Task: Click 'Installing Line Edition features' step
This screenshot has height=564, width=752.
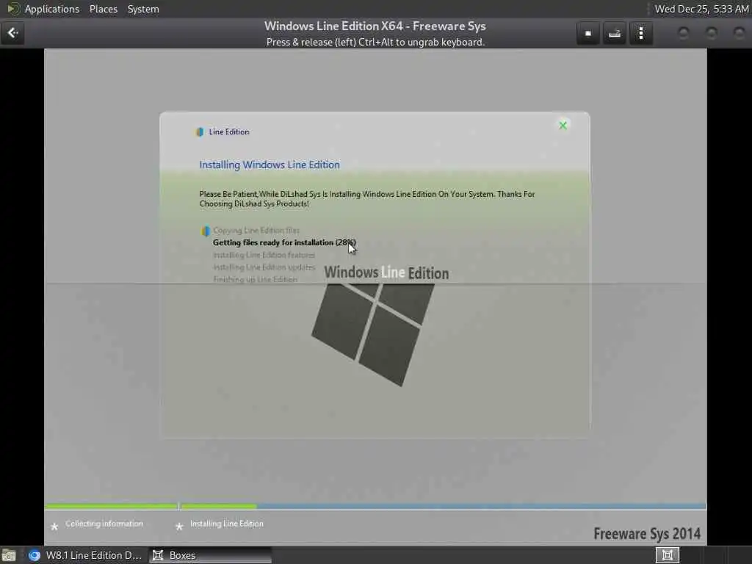Action: (264, 255)
